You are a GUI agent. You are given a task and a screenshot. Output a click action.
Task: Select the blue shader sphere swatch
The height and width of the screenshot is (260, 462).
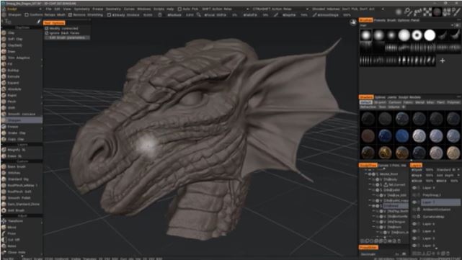pyautogui.click(x=402, y=136)
